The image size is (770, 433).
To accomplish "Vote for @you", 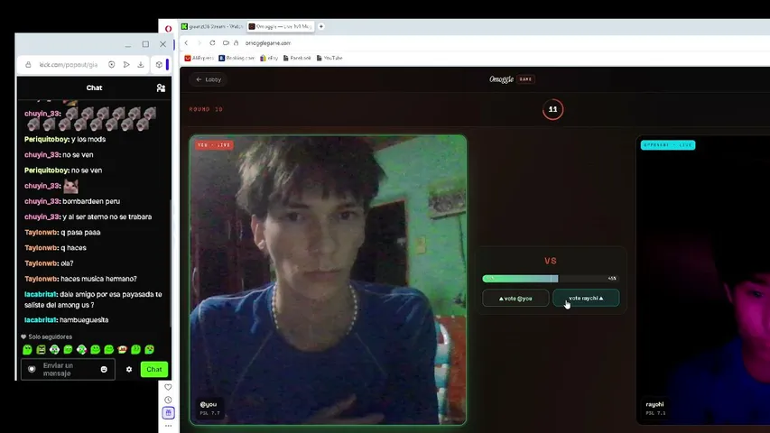I will coord(515,299).
